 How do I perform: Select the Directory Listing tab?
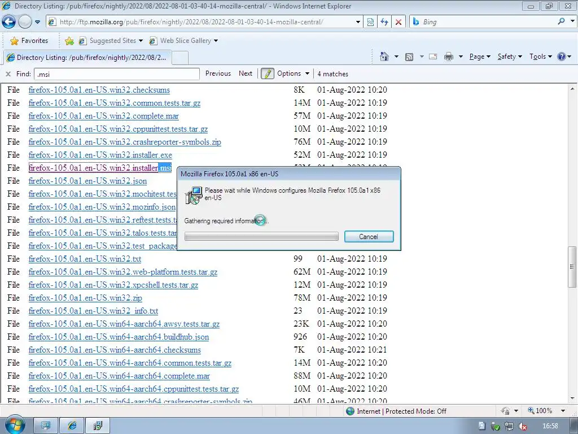point(87,58)
